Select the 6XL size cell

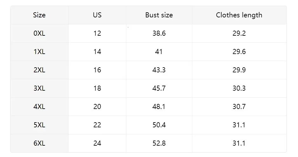pyautogui.click(x=39, y=143)
